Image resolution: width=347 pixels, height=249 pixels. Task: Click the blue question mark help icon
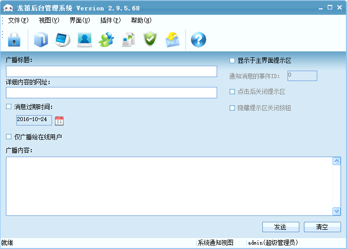pyautogui.click(x=198, y=40)
